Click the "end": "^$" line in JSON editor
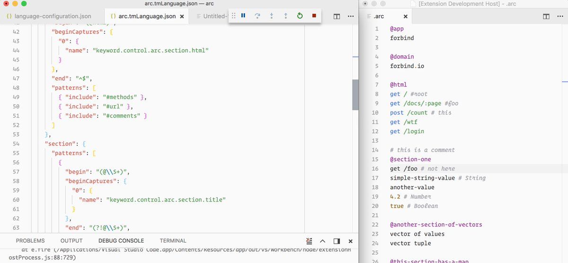The width and height of the screenshot is (568, 263). pyautogui.click(x=72, y=78)
